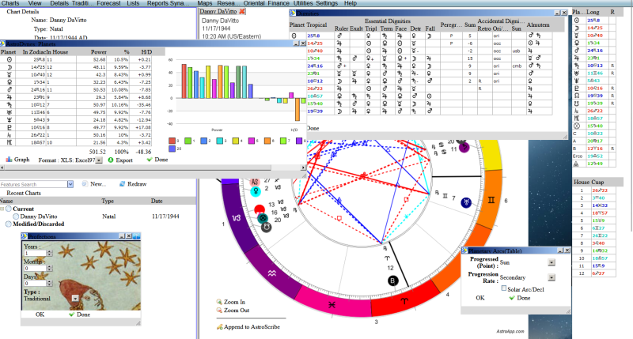This screenshot has height=339, width=633.
Task: Open the export Format XLS dropdown
Action: coord(99,160)
